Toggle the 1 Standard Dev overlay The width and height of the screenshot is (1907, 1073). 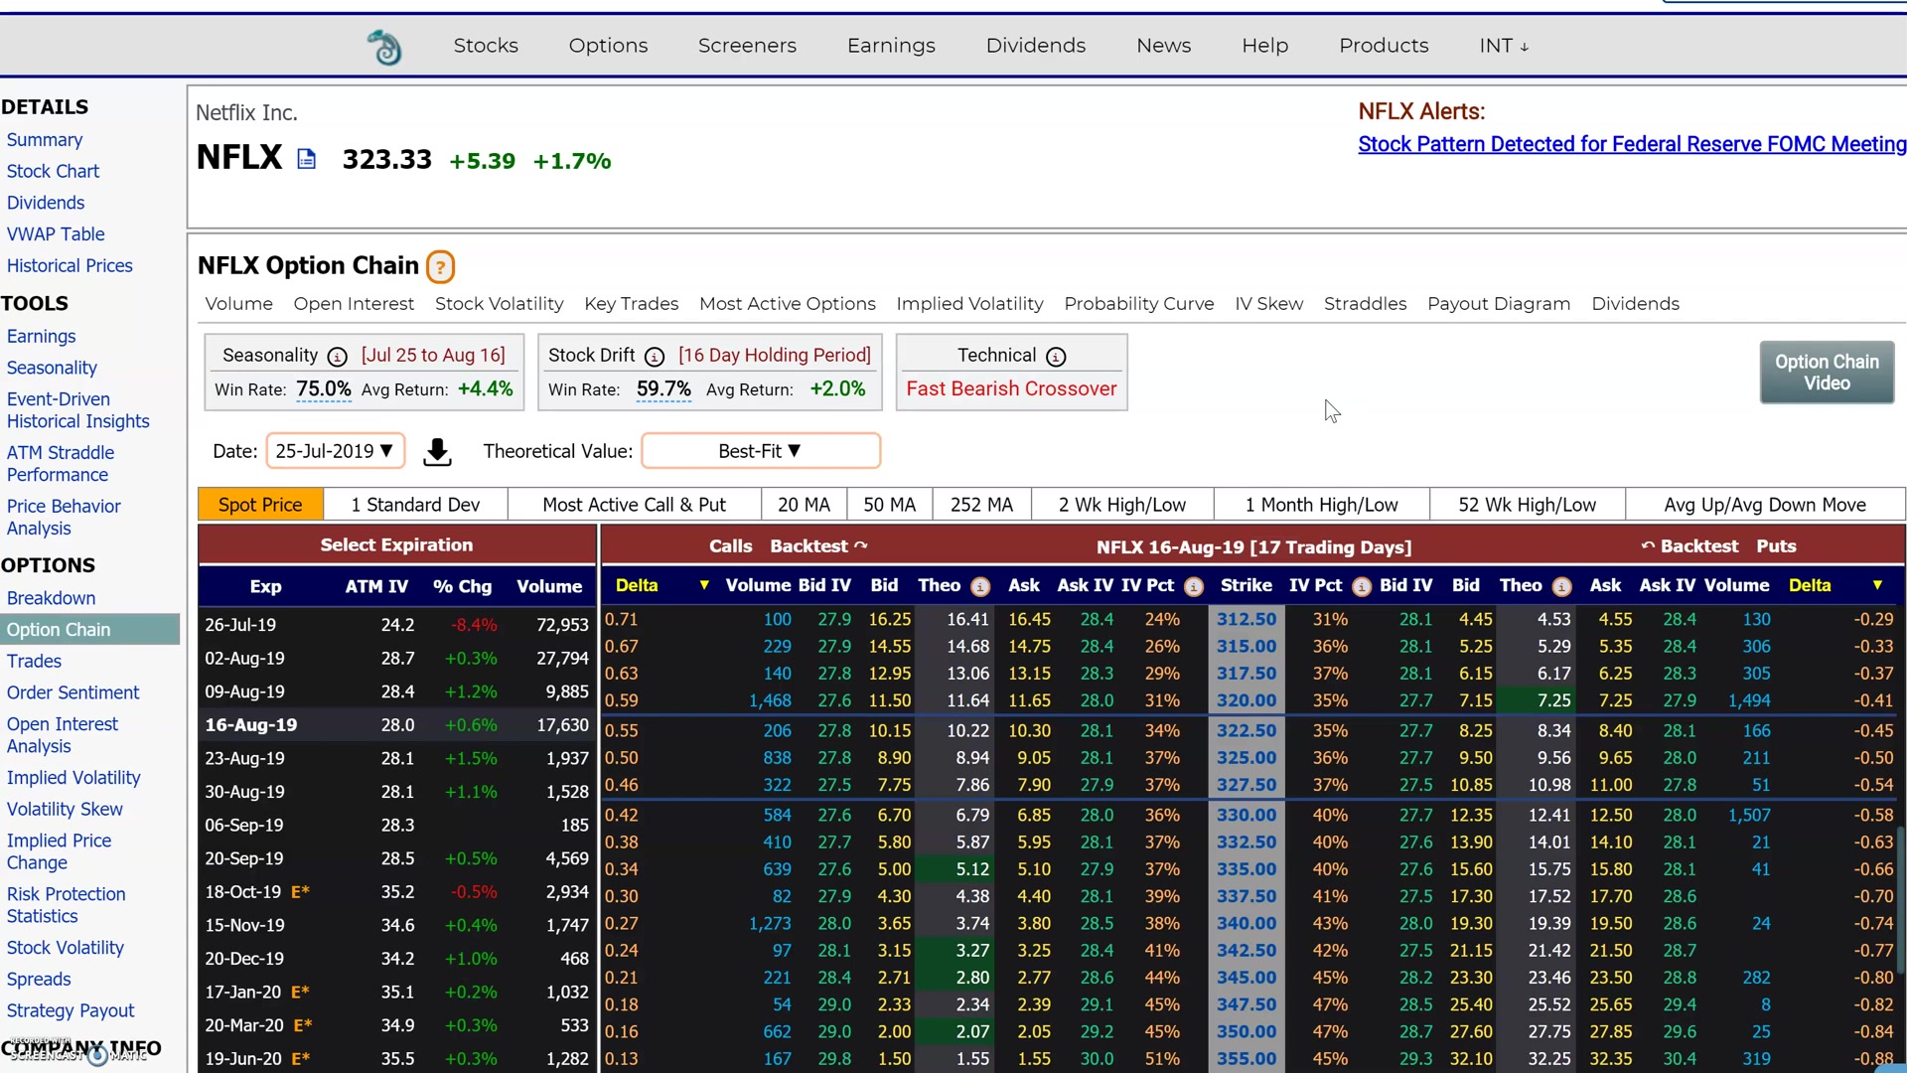415,505
